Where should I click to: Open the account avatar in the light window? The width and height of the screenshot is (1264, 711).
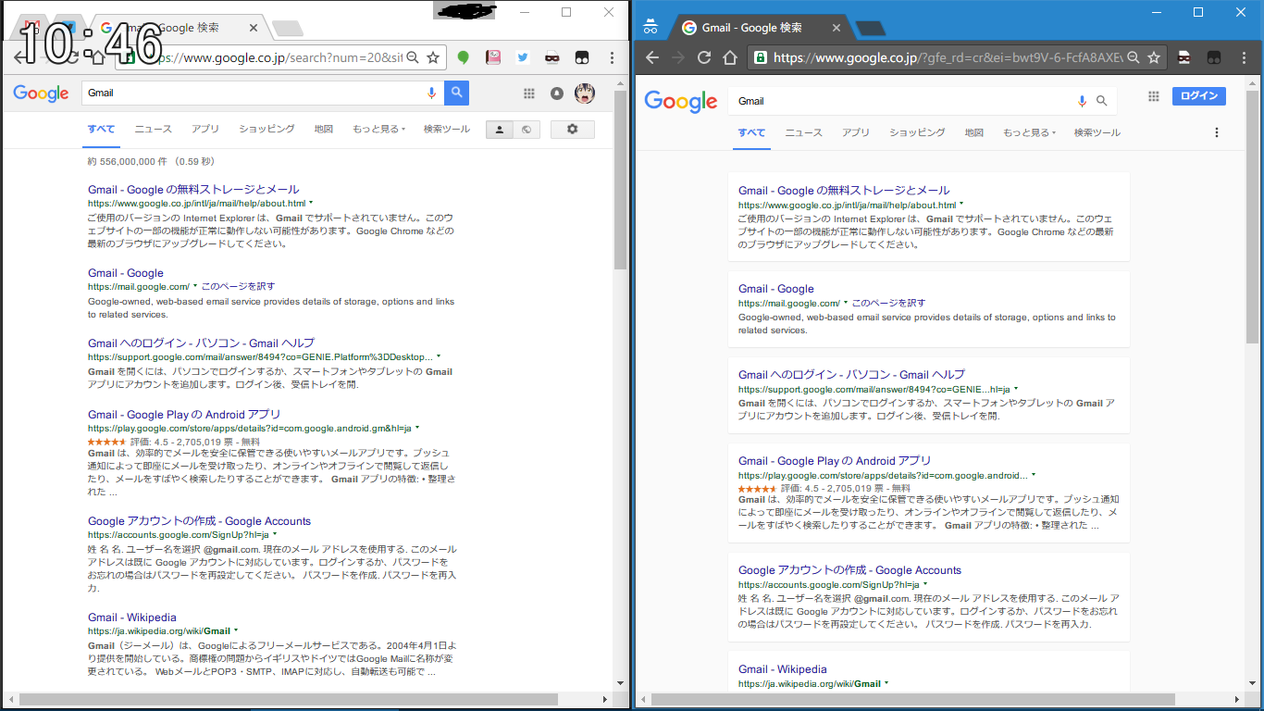click(584, 93)
